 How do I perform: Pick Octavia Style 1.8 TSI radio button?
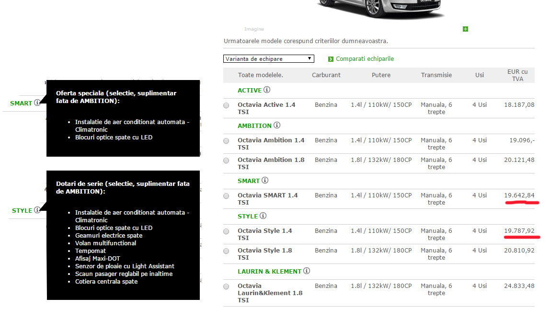click(226, 251)
